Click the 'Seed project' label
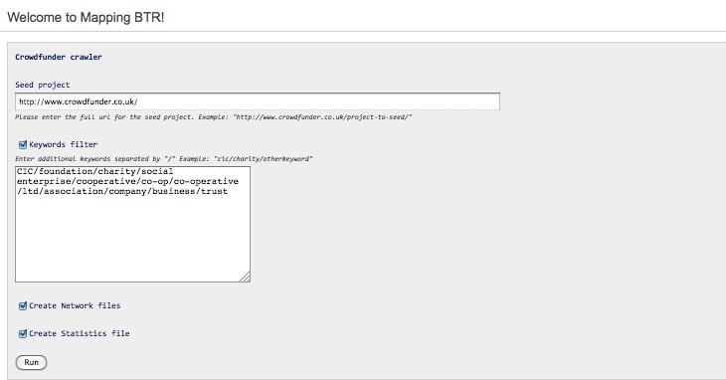This screenshot has width=726, height=380. pyautogui.click(x=42, y=85)
